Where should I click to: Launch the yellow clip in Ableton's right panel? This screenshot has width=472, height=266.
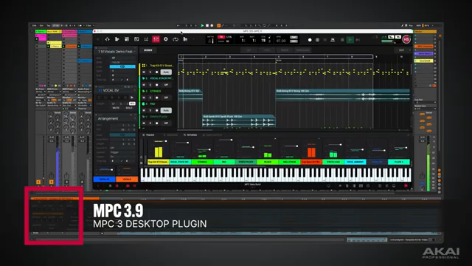(x=425, y=61)
